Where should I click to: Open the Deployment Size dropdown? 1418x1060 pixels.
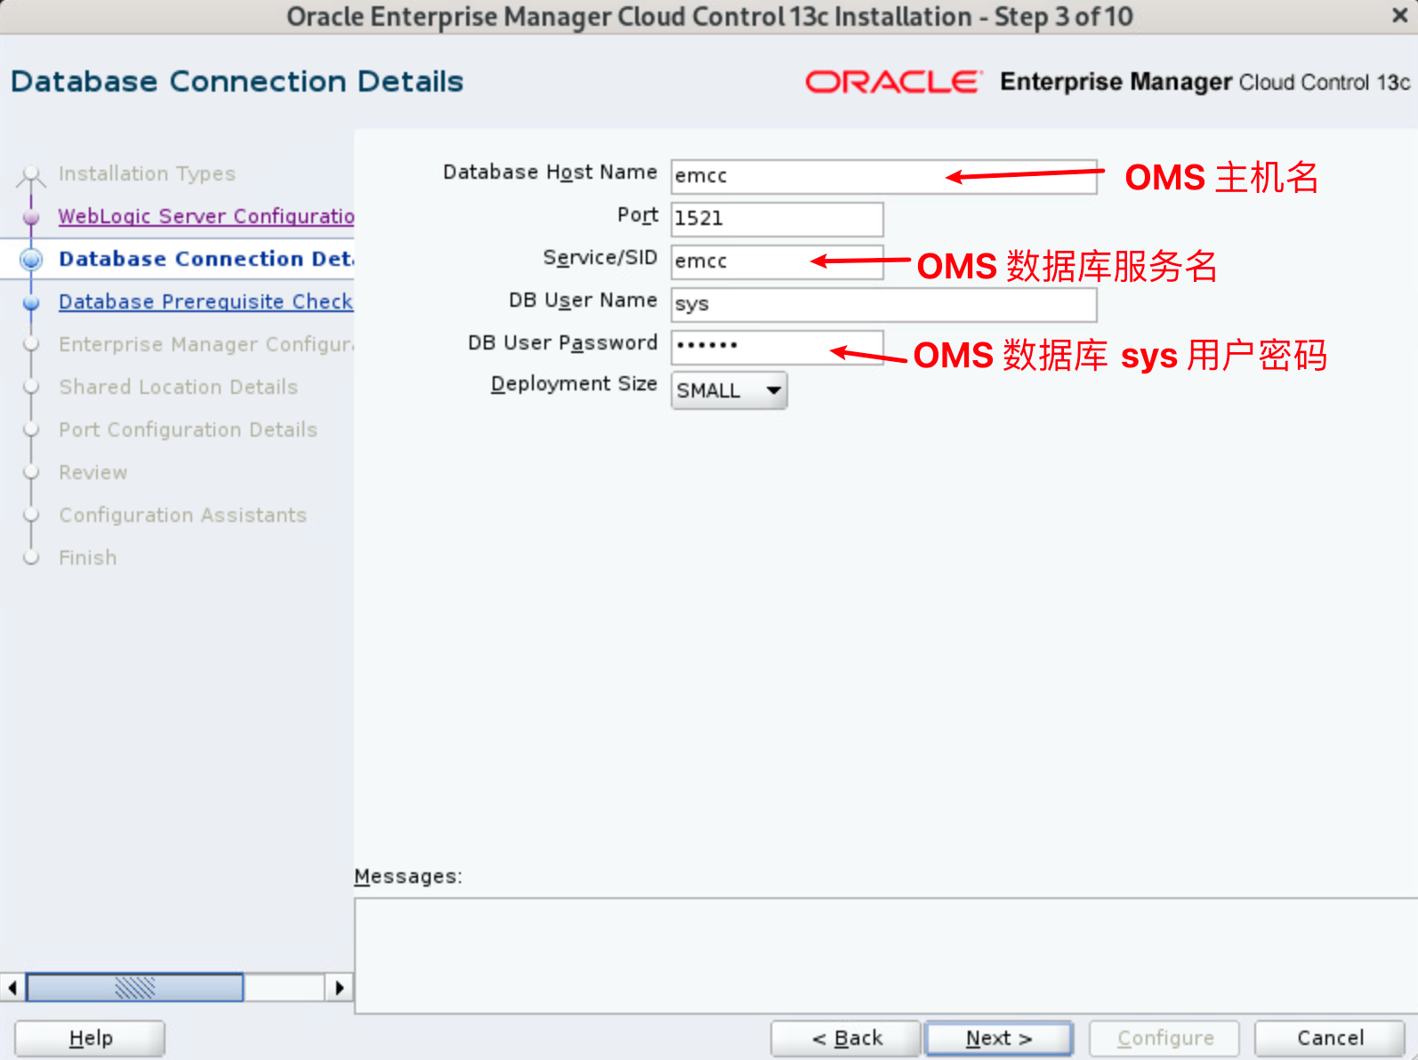729,389
